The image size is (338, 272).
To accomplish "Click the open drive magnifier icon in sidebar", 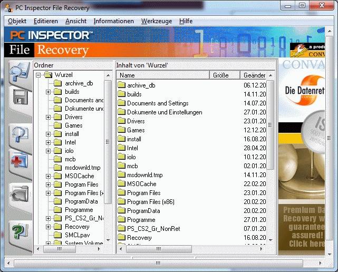I will pos(20,72).
